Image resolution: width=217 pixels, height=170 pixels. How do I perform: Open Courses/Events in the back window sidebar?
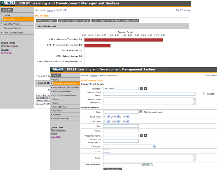12,28
